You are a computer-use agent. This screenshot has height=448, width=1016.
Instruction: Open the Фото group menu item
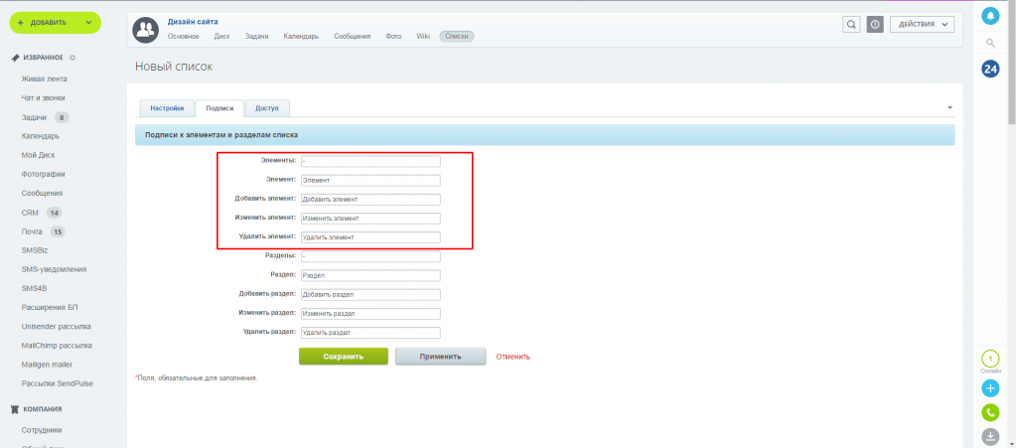pyautogui.click(x=393, y=37)
